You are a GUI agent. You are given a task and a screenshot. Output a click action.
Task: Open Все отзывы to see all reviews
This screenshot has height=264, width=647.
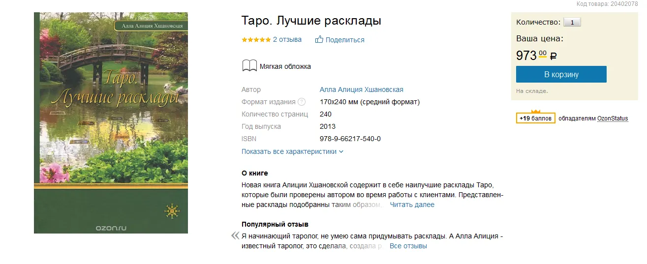coord(408,246)
